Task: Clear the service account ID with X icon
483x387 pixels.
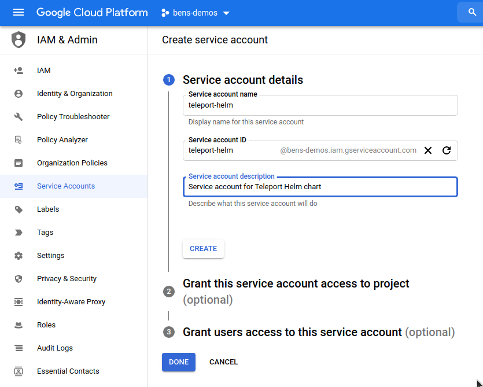Action: (427, 150)
